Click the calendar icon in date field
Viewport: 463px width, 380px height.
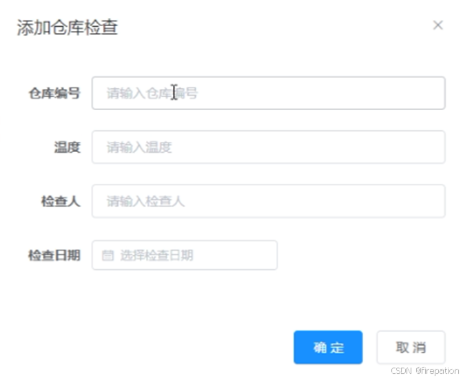[107, 255]
